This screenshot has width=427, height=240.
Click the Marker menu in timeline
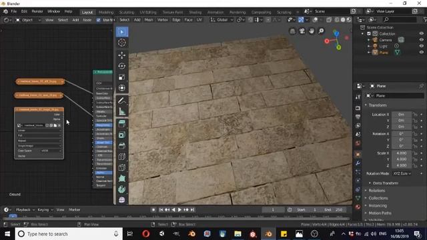(x=74, y=210)
